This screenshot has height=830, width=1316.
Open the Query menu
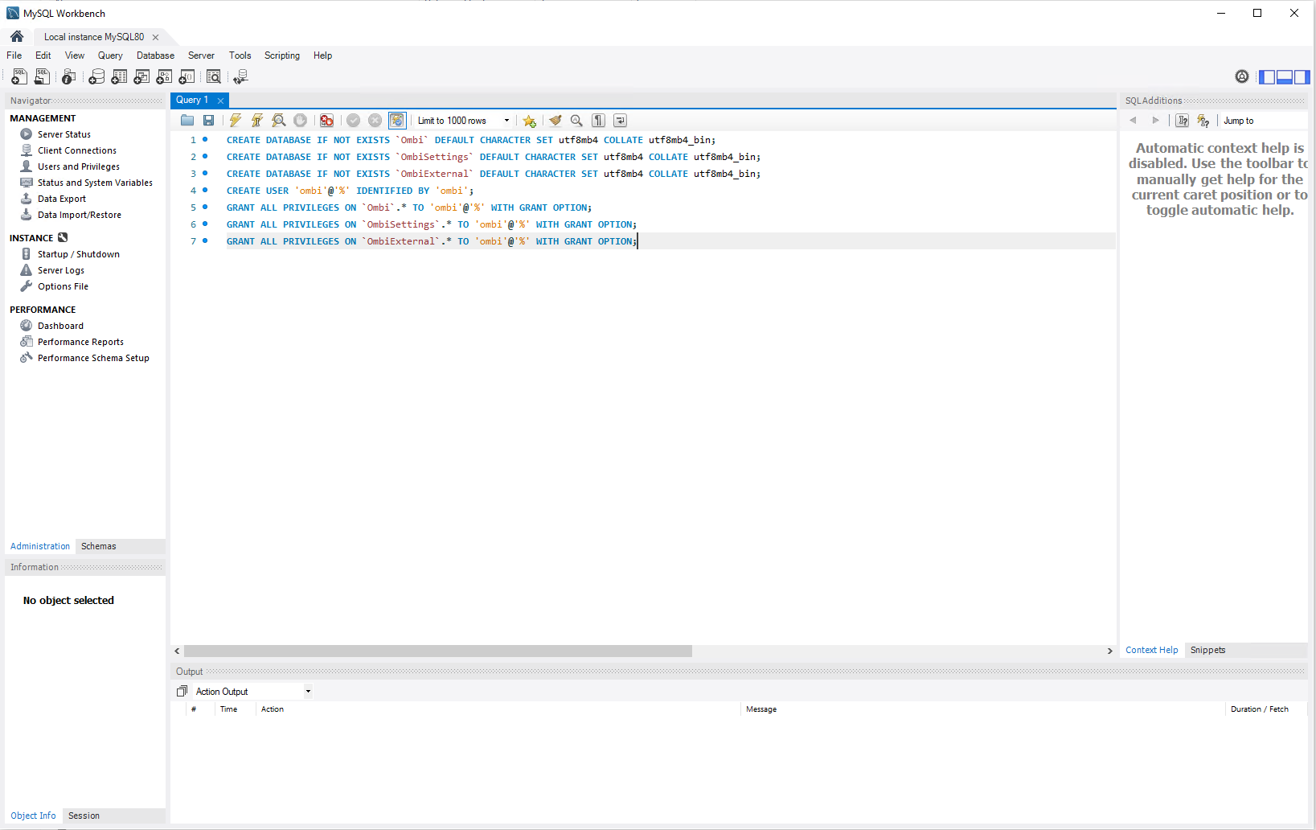[x=110, y=55]
